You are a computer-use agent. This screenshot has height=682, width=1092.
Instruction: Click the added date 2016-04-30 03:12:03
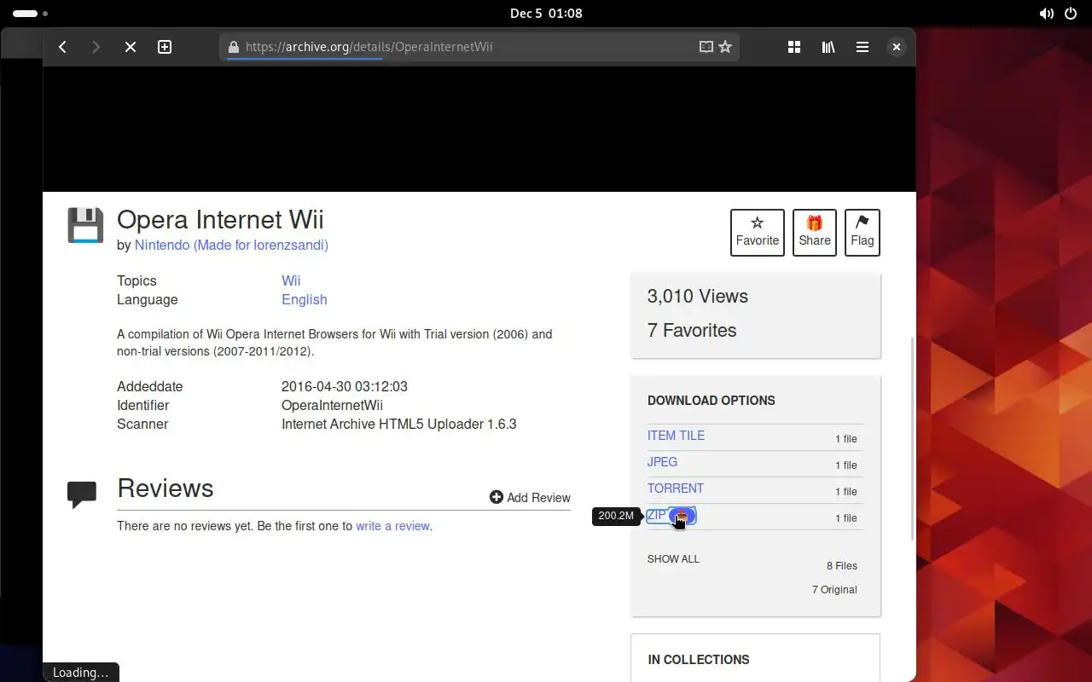345,386
